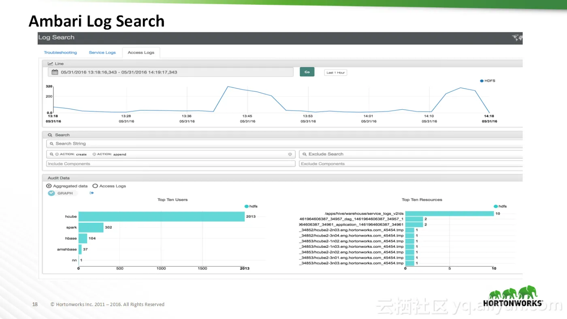Image resolution: width=567 pixels, height=319 pixels.
Task: Click the '13:28' time axis label
Action: coord(126,116)
